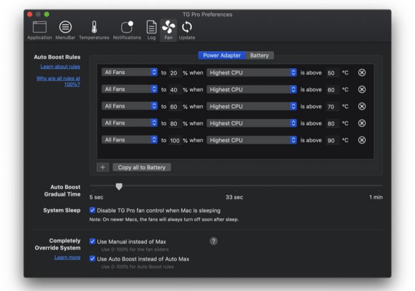The height and width of the screenshot is (291, 415).
Task: Switch to the Battery tab
Action: 259,56
